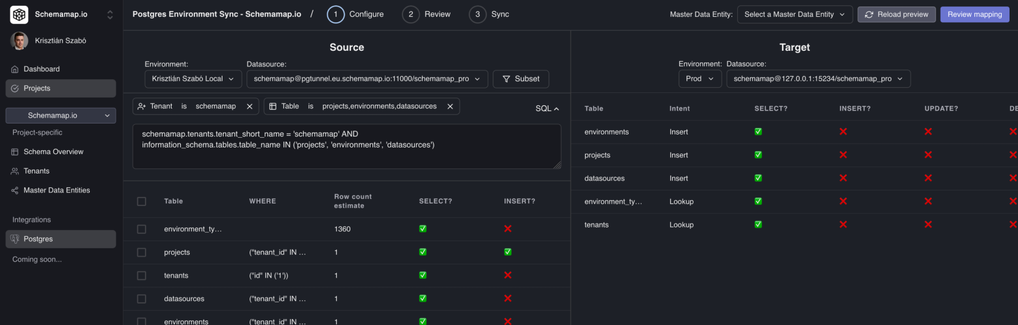Open the Master Data Entity dropdown
Screen dimensions: 1018x325
tap(795, 14)
